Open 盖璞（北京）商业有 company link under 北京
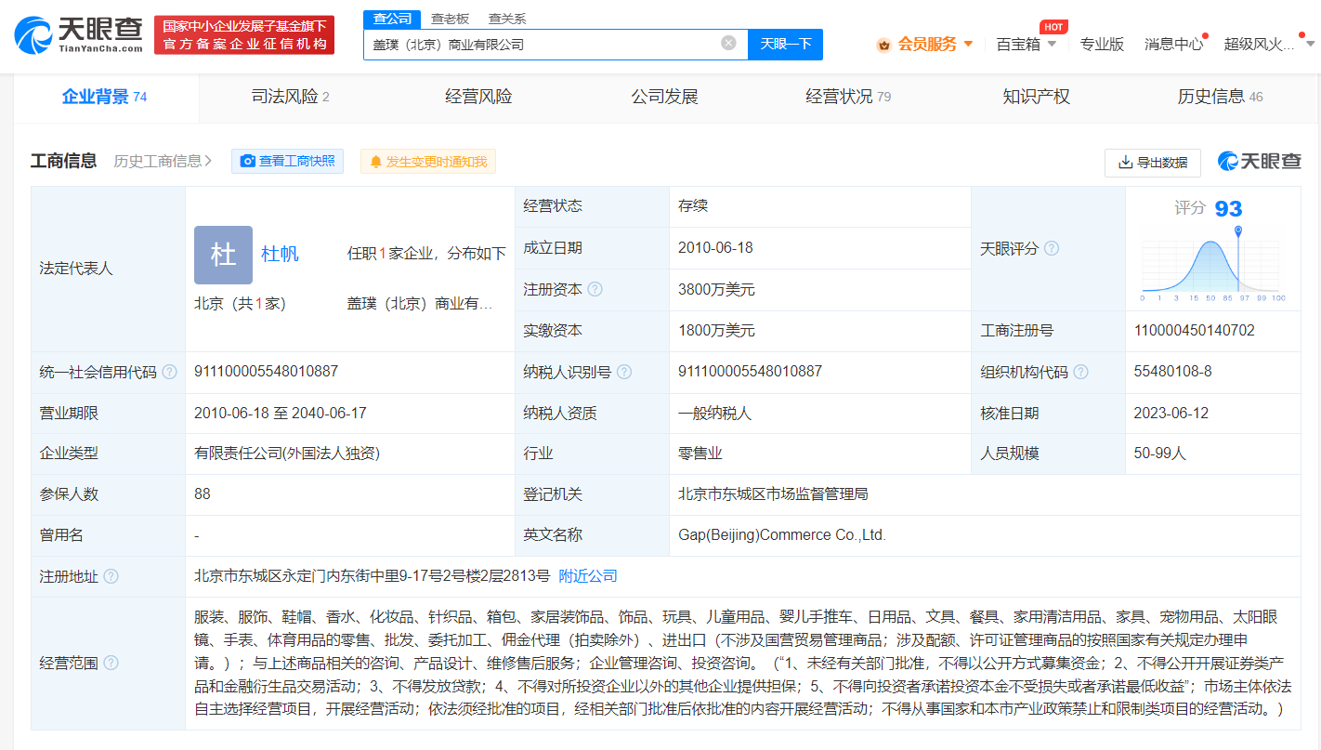 (420, 303)
